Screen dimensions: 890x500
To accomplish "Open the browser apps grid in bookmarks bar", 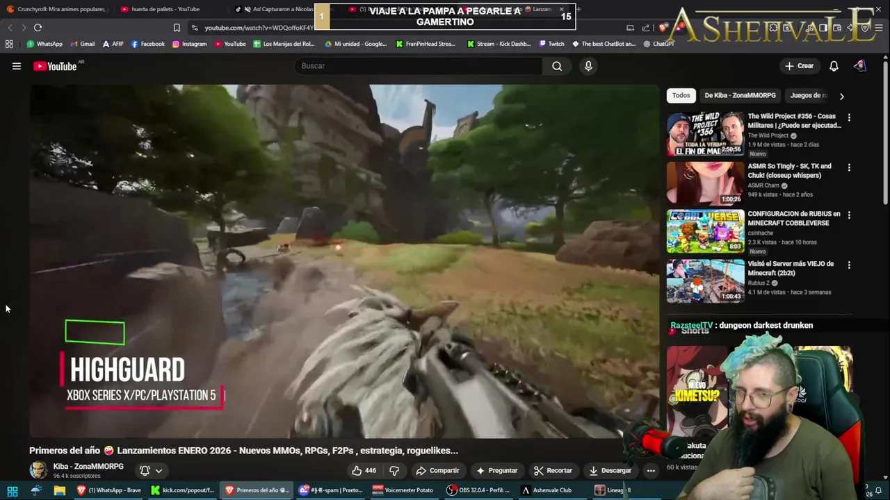I will pyautogui.click(x=9, y=44).
